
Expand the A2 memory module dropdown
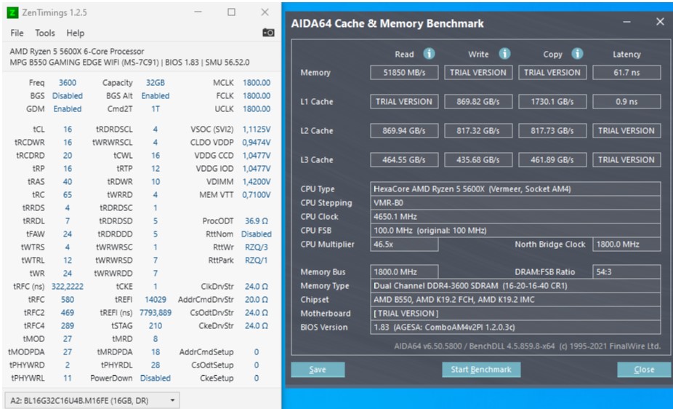click(x=91, y=400)
